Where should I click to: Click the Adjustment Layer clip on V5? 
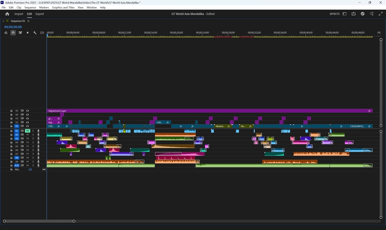click(x=201, y=111)
